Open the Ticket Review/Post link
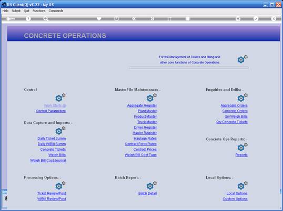This screenshot has width=283, height=211. (52, 193)
